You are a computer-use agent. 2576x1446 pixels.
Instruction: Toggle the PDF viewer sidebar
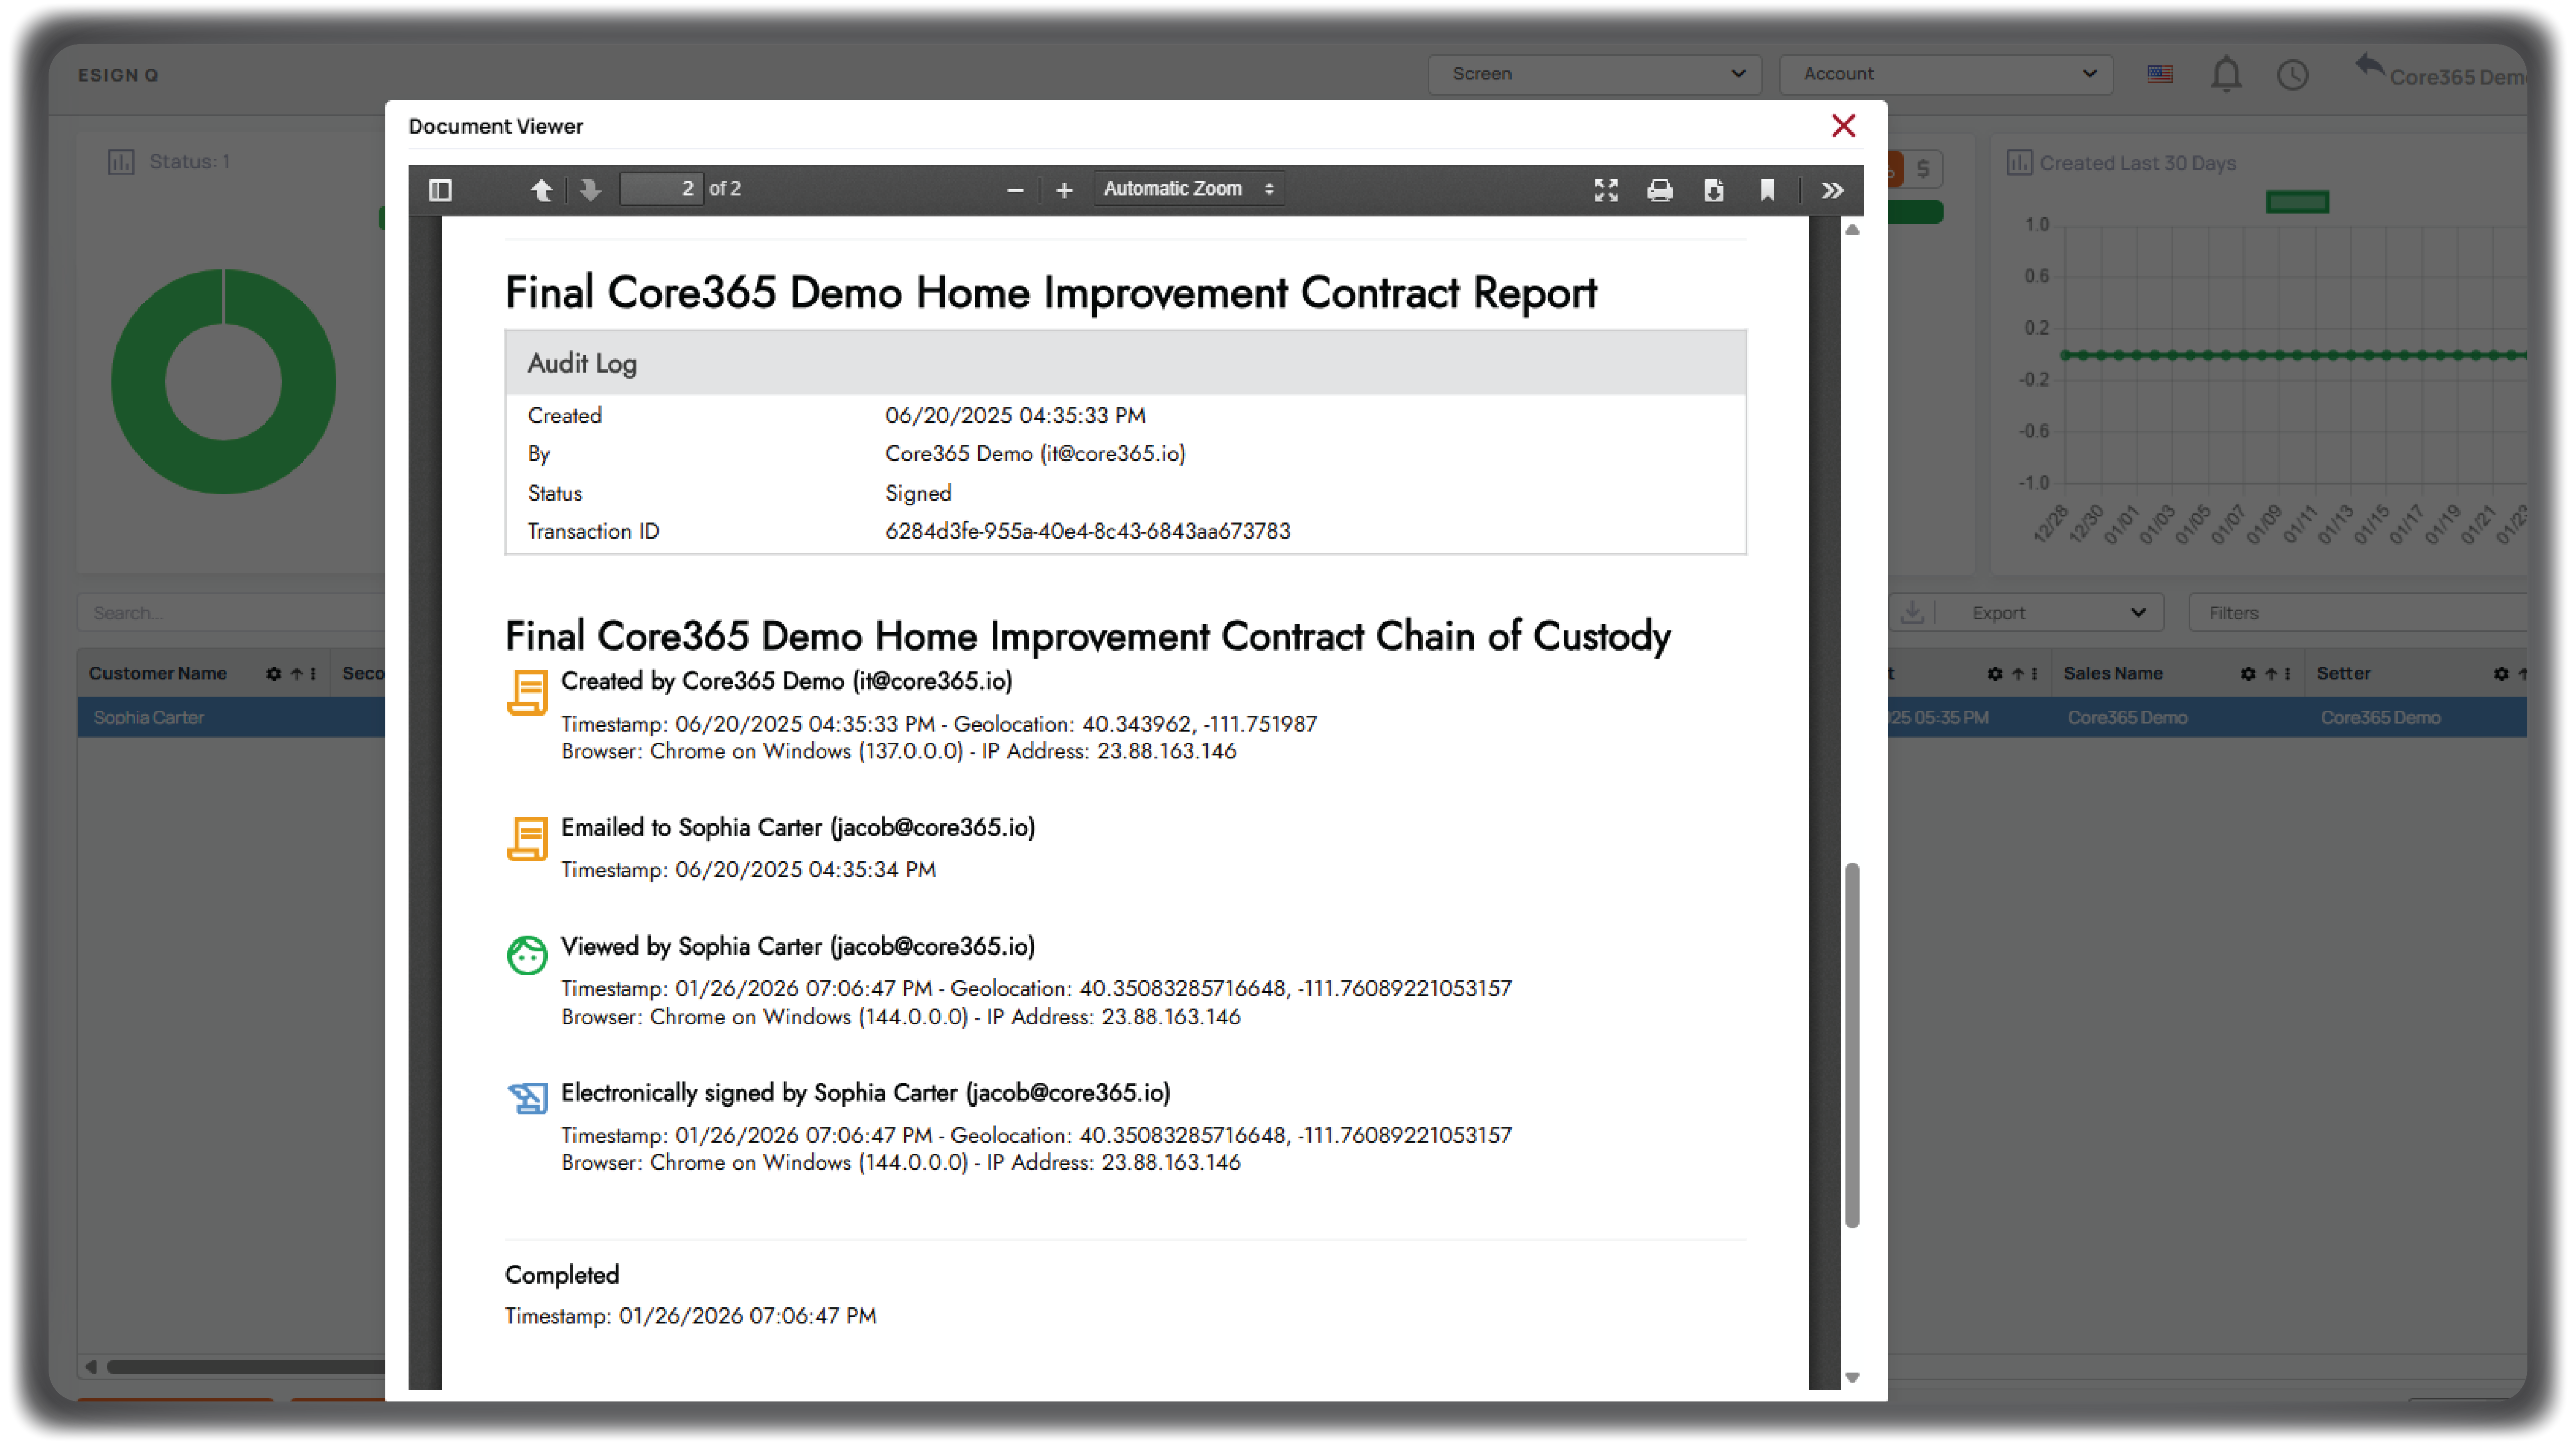[440, 190]
